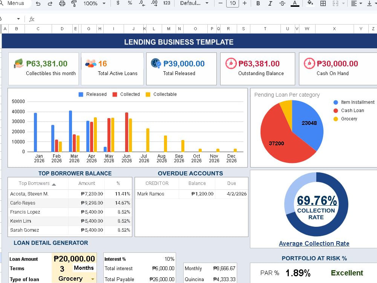Screen dimensions: 377x283
Task: Click the 37200 pie slice label
Action: point(276,143)
